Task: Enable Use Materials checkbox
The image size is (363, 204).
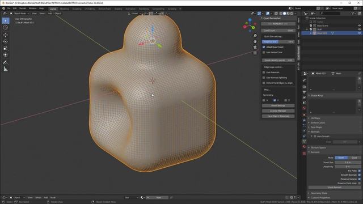Action: (264, 72)
